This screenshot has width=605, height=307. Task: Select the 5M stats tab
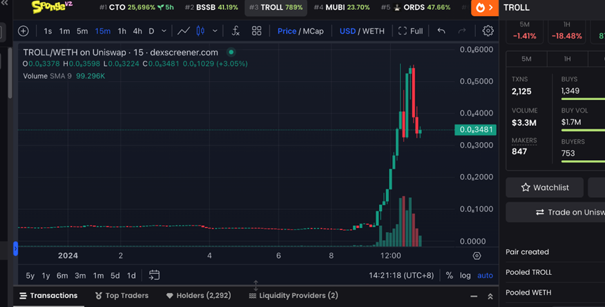(526, 59)
